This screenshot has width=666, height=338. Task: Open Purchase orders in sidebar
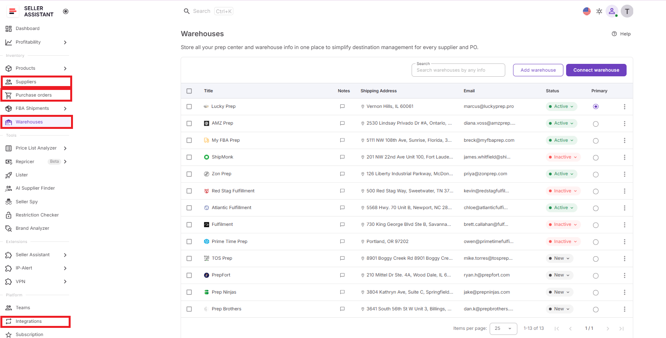[x=37, y=95]
